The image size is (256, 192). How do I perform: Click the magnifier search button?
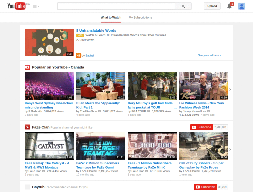[x=183, y=6]
